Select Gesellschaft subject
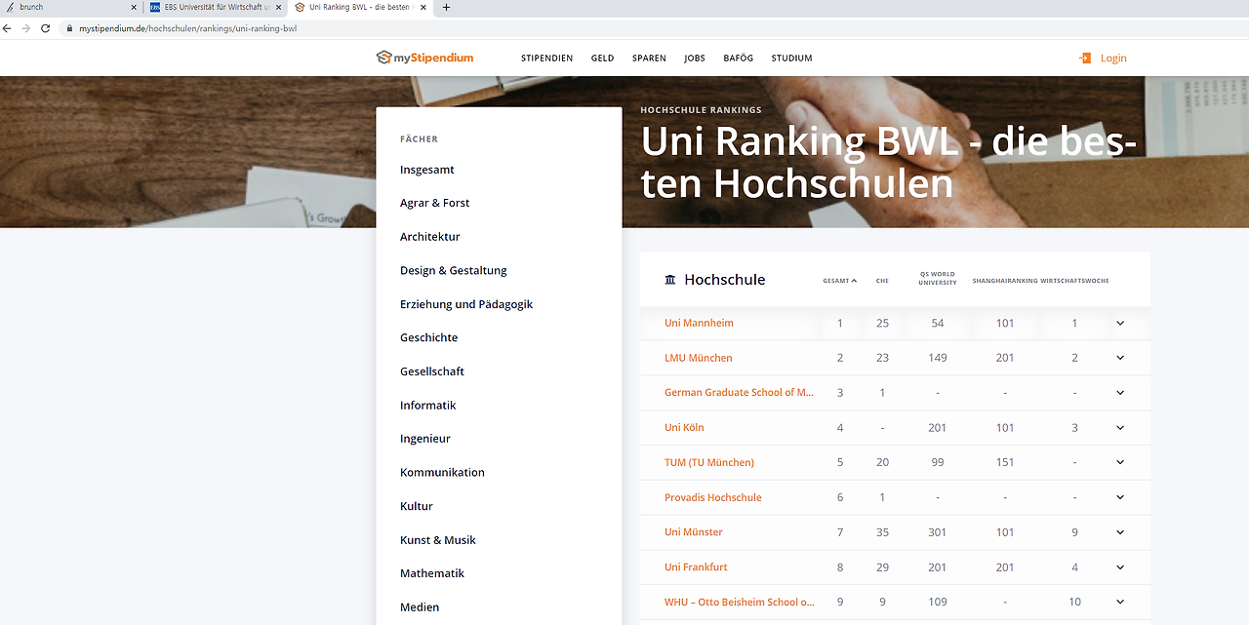The height and width of the screenshot is (625, 1249). [x=432, y=371]
